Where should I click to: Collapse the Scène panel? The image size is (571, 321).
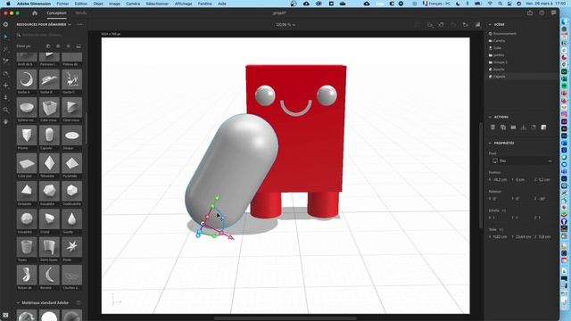click(x=490, y=24)
